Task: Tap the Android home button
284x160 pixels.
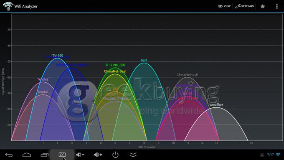Action: coord(27,155)
